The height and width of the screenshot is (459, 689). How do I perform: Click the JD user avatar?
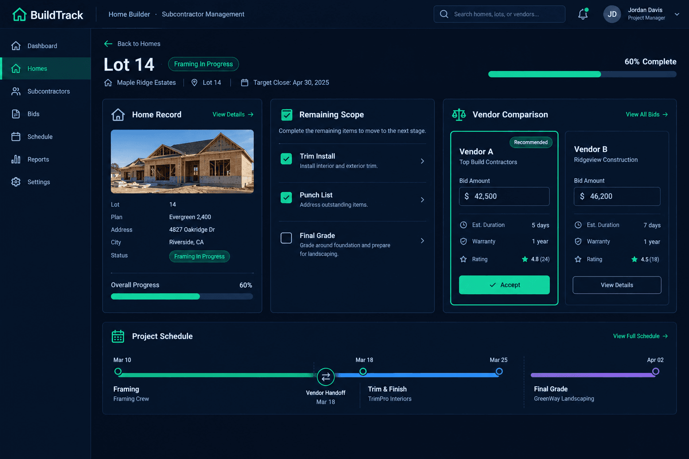[x=612, y=14]
